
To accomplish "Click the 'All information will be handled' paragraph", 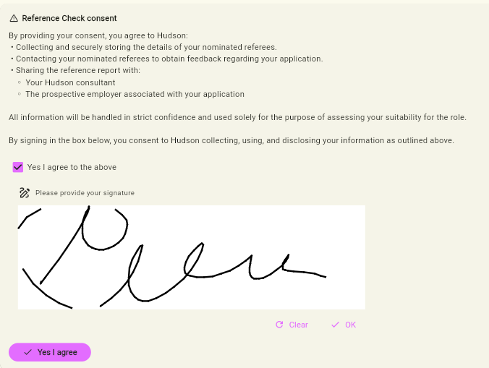I will tap(238, 117).
